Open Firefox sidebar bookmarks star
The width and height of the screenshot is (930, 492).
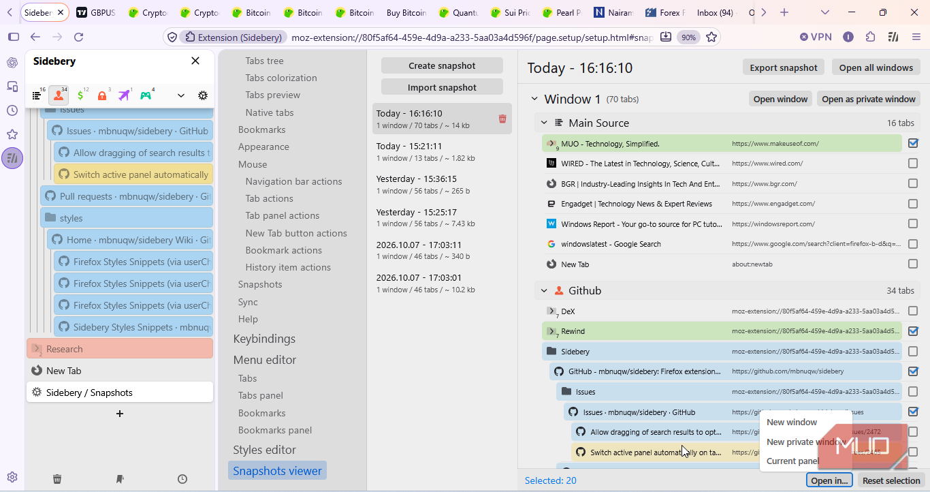[12, 134]
